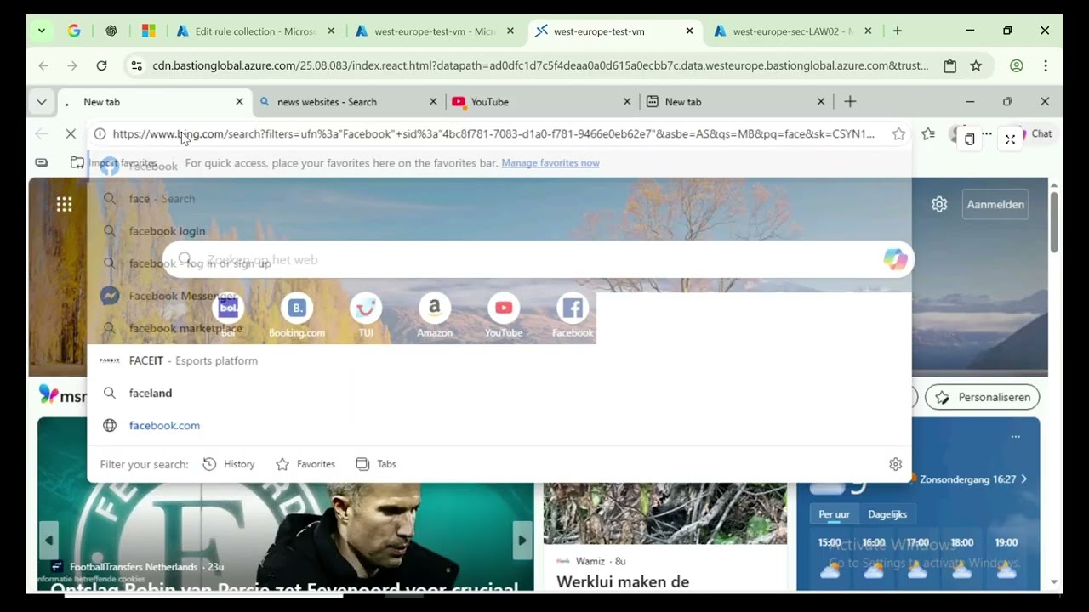1089x612 pixels.
Task: Click the Chrome address bar with bastion URL
Action: [x=540, y=65]
